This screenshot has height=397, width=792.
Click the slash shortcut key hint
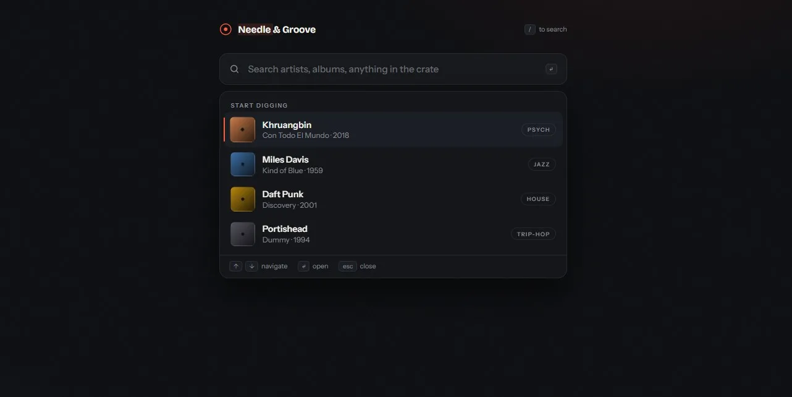point(529,29)
